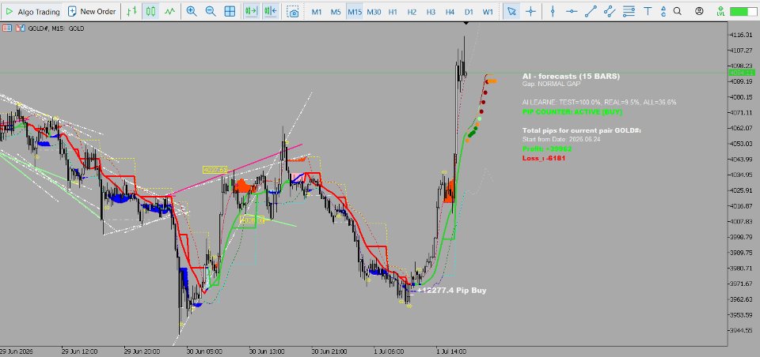This screenshot has height=357, width=760.
Task: Select the candlestick chart type
Action: (x=150, y=12)
